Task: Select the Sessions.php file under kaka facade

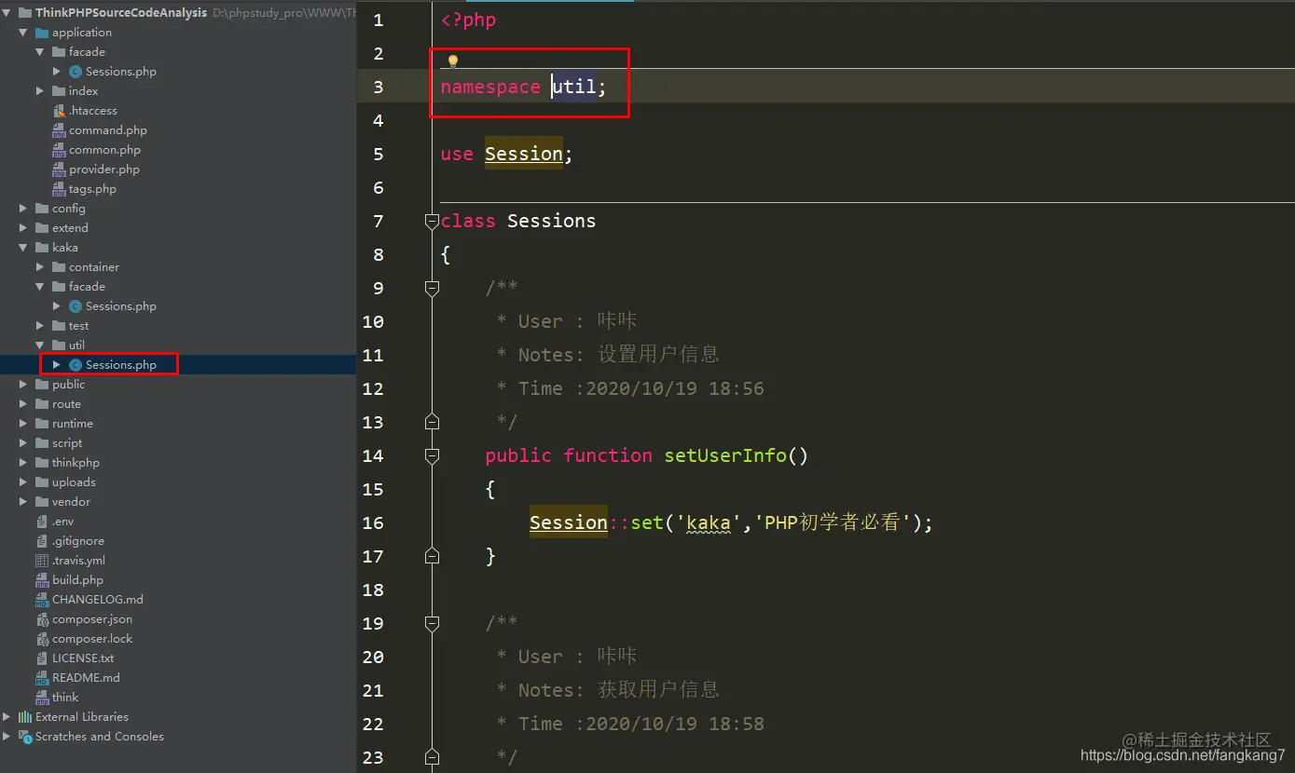Action: [121, 306]
